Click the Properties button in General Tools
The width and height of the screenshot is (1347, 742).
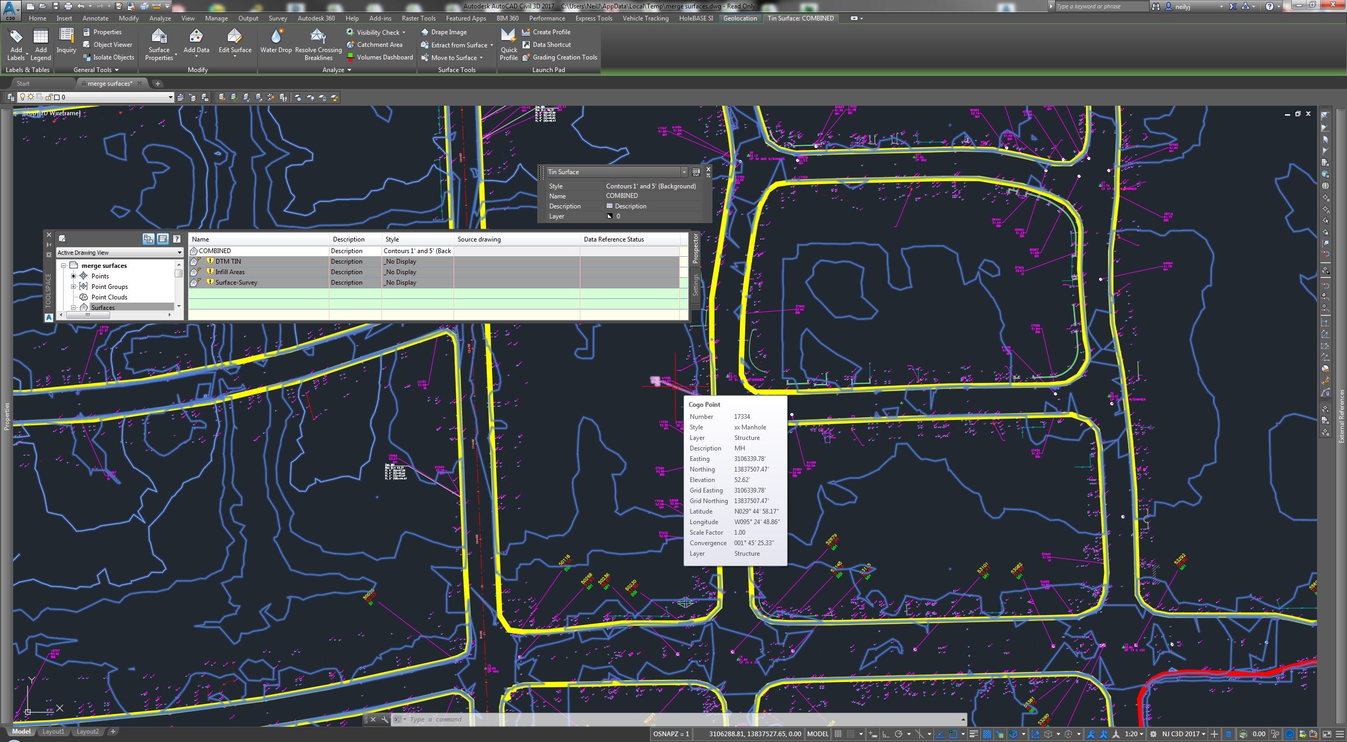pyautogui.click(x=103, y=32)
